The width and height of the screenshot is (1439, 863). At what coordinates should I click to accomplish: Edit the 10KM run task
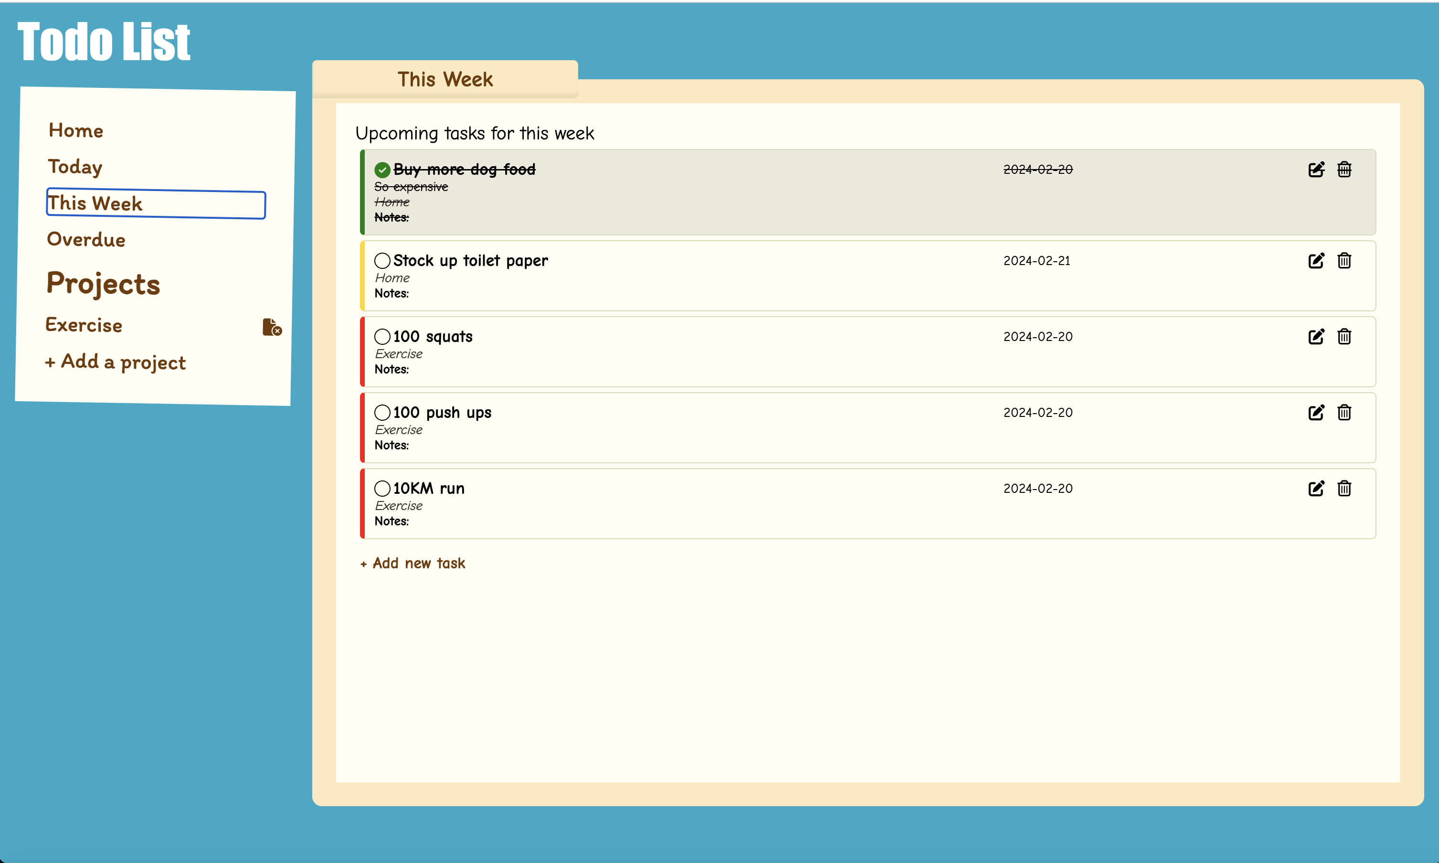1316,489
